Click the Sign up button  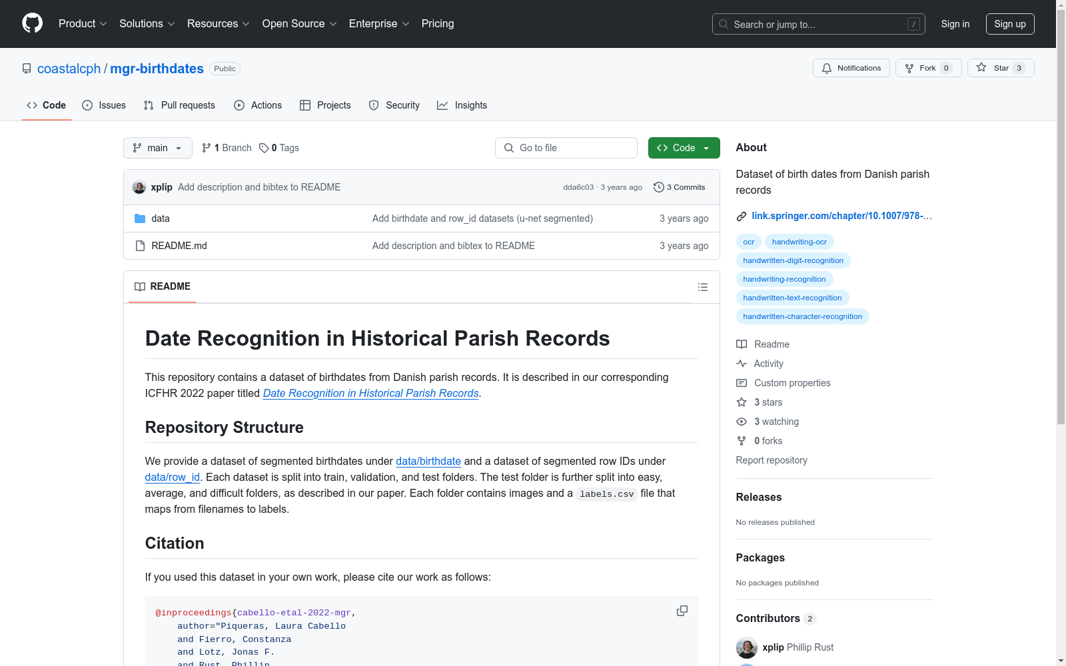click(1010, 24)
